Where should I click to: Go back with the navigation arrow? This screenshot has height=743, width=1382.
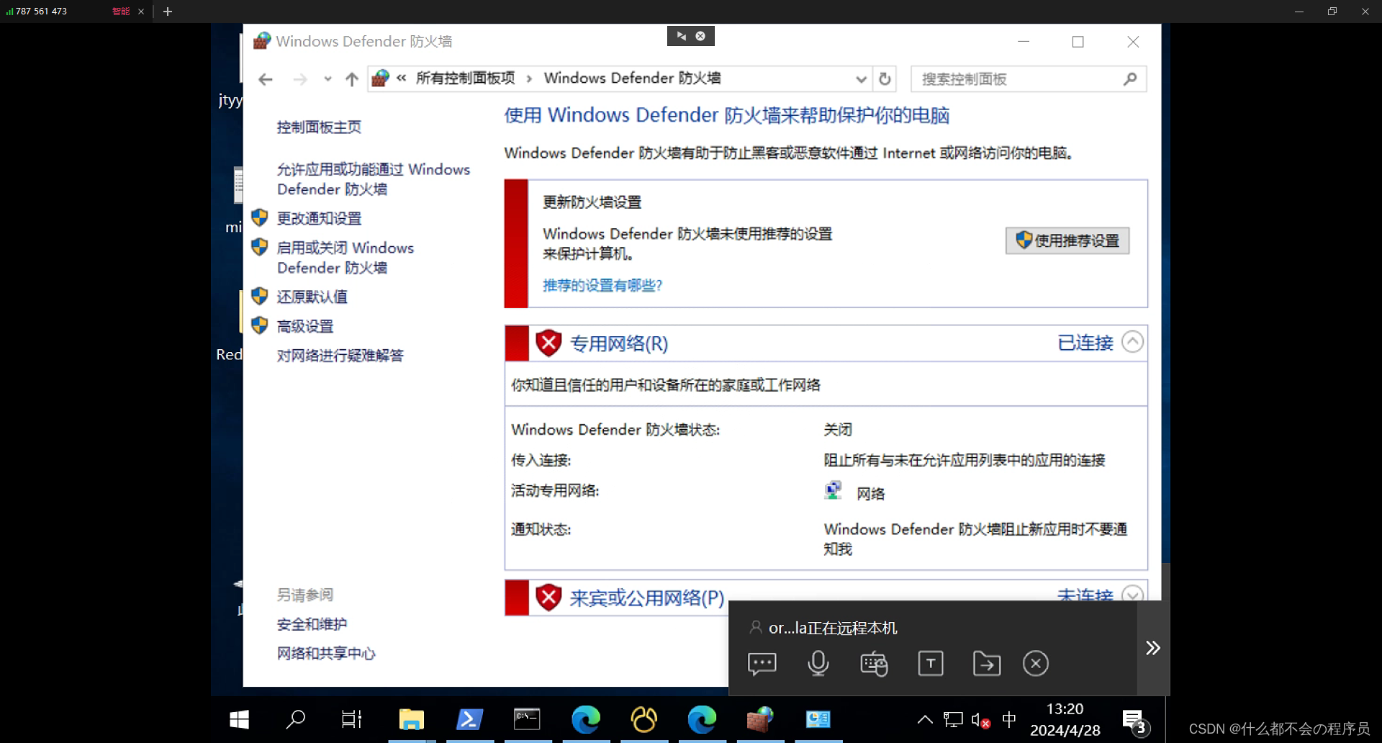pyautogui.click(x=266, y=79)
